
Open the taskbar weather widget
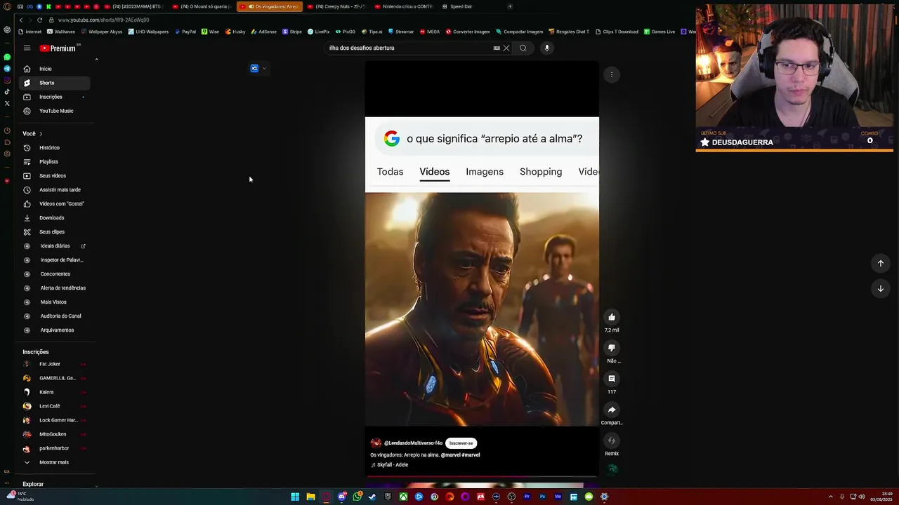[x=20, y=496]
